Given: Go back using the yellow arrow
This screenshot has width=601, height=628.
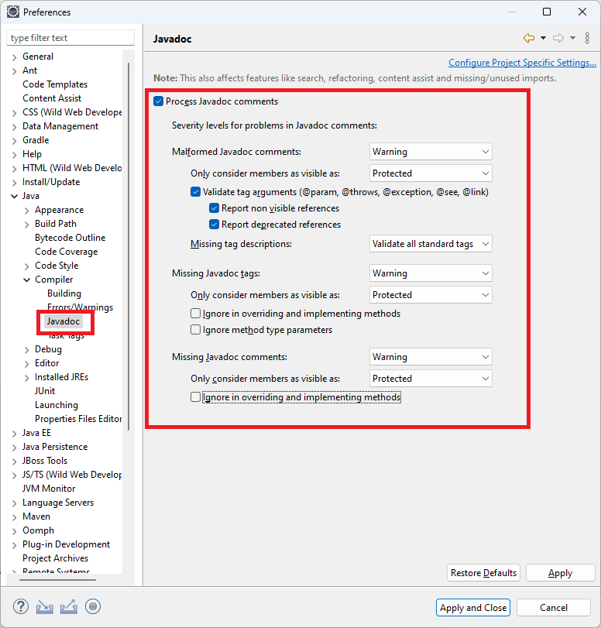Looking at the screenshot, I should 529,38.
